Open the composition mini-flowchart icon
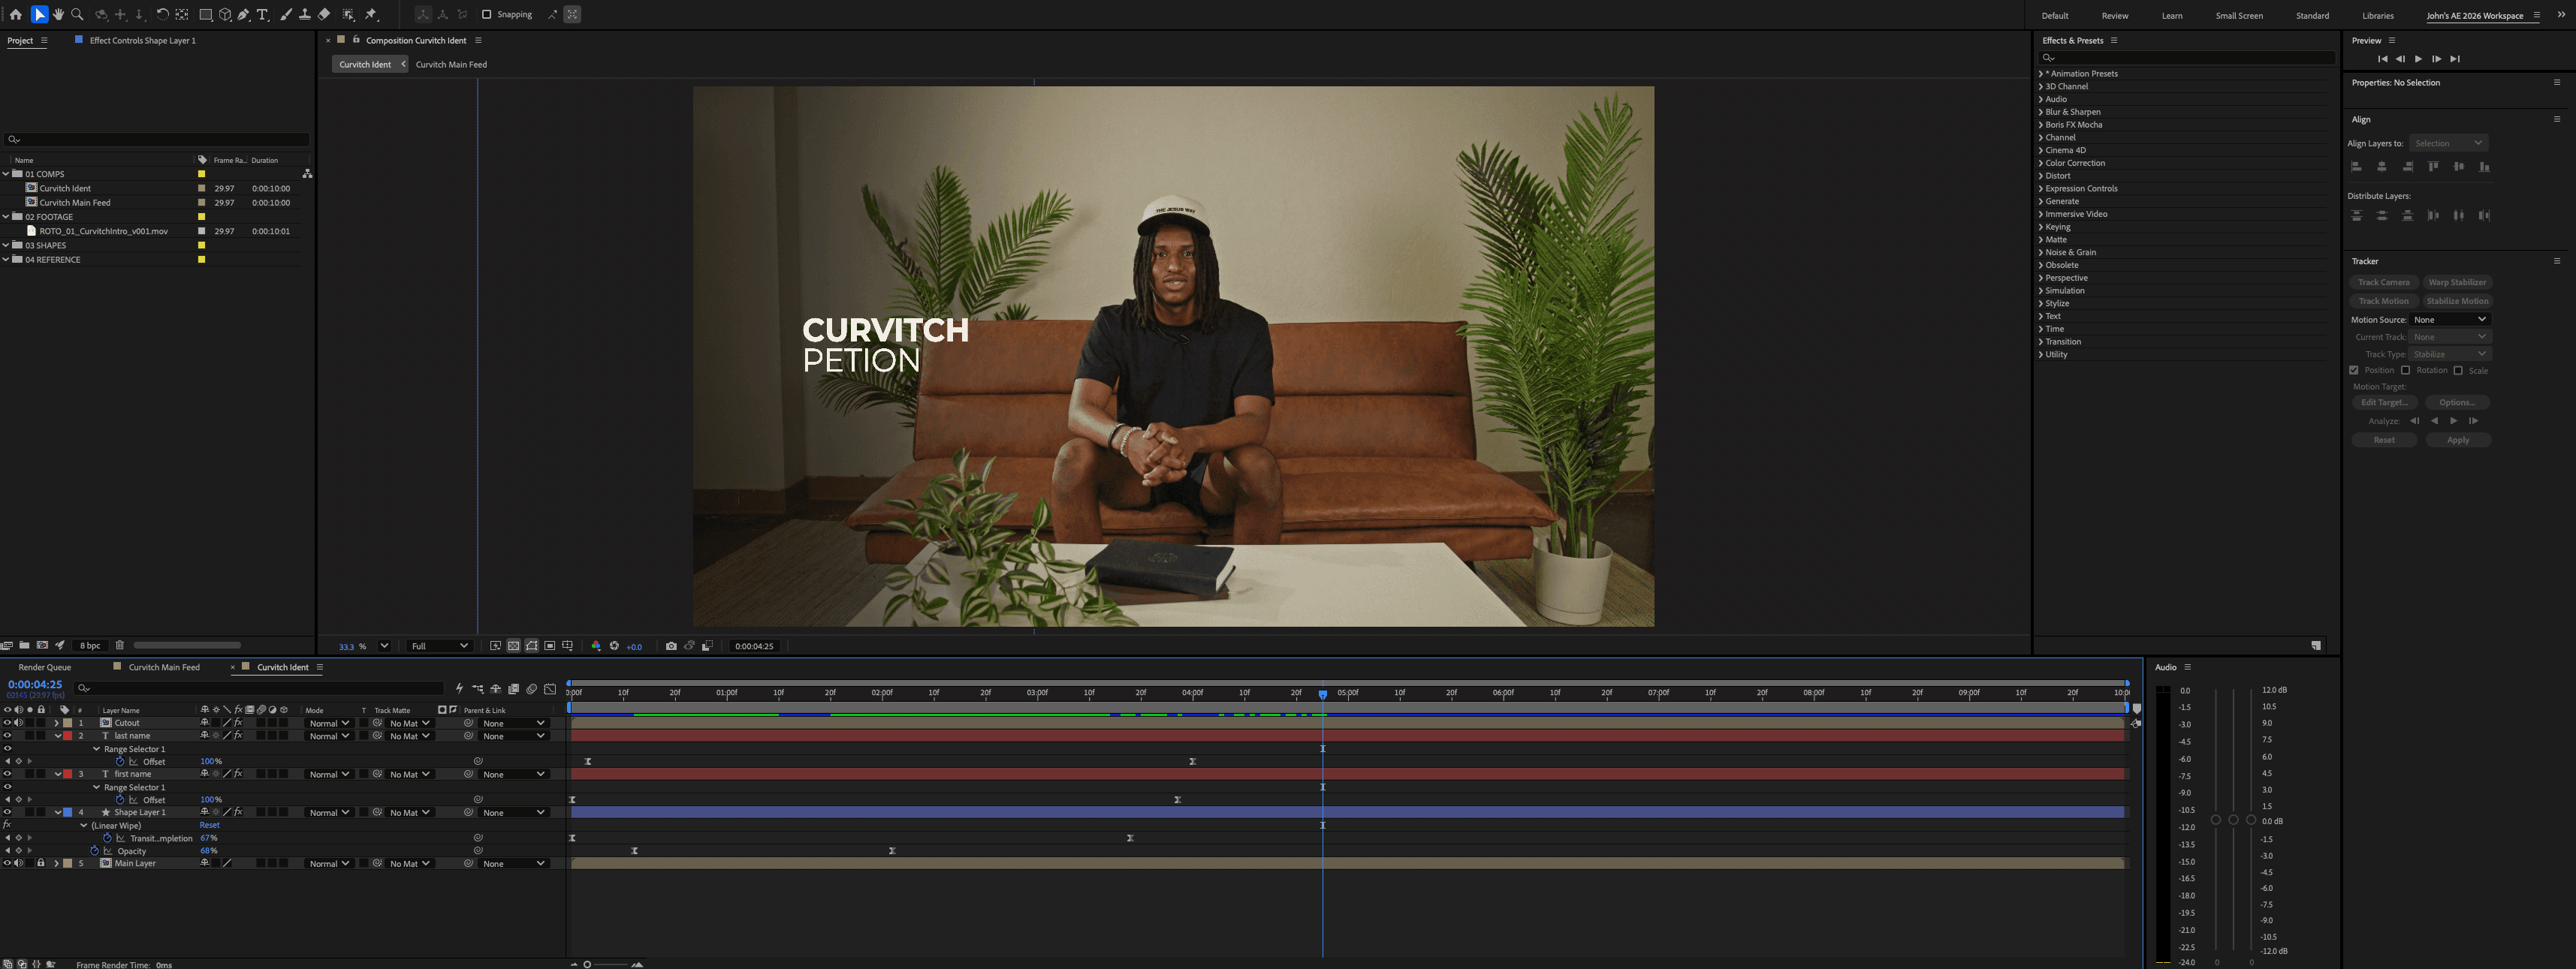The image size is (2576, 969). (x=477, y=688)
